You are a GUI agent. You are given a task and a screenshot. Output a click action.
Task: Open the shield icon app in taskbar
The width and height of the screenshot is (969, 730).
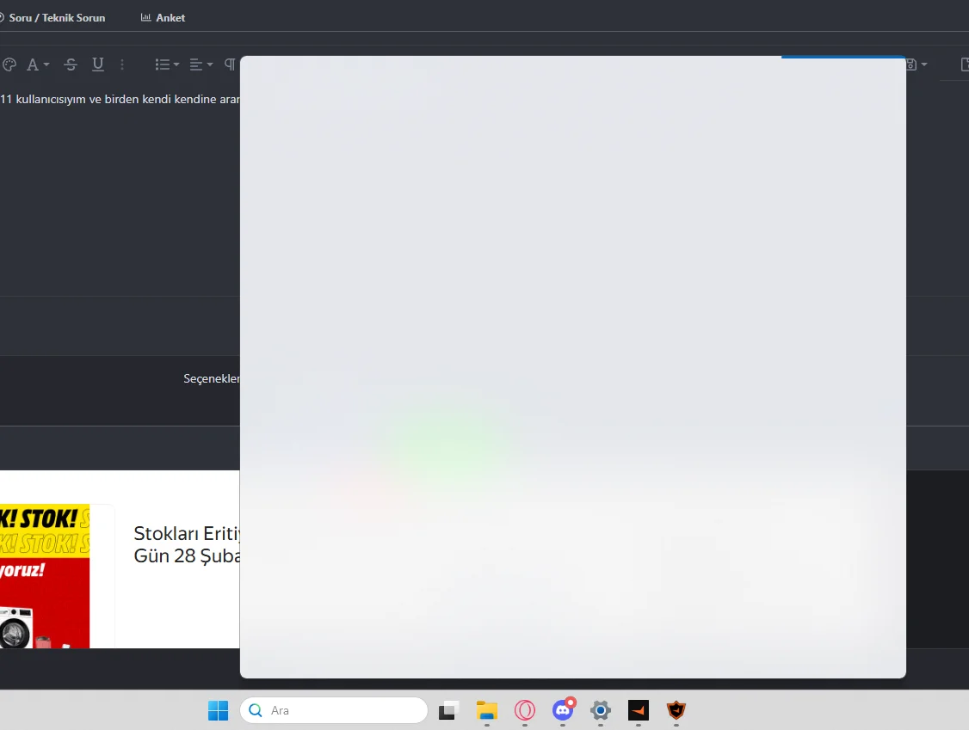pyautogui.click(x=676, y=710)
